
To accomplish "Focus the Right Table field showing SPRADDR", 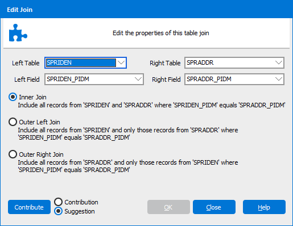I will pos(234,62).
